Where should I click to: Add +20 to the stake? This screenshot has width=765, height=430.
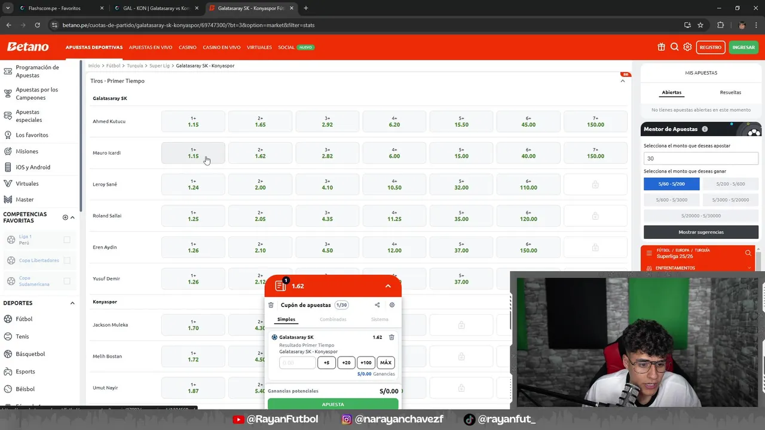[x=346, y=363]
